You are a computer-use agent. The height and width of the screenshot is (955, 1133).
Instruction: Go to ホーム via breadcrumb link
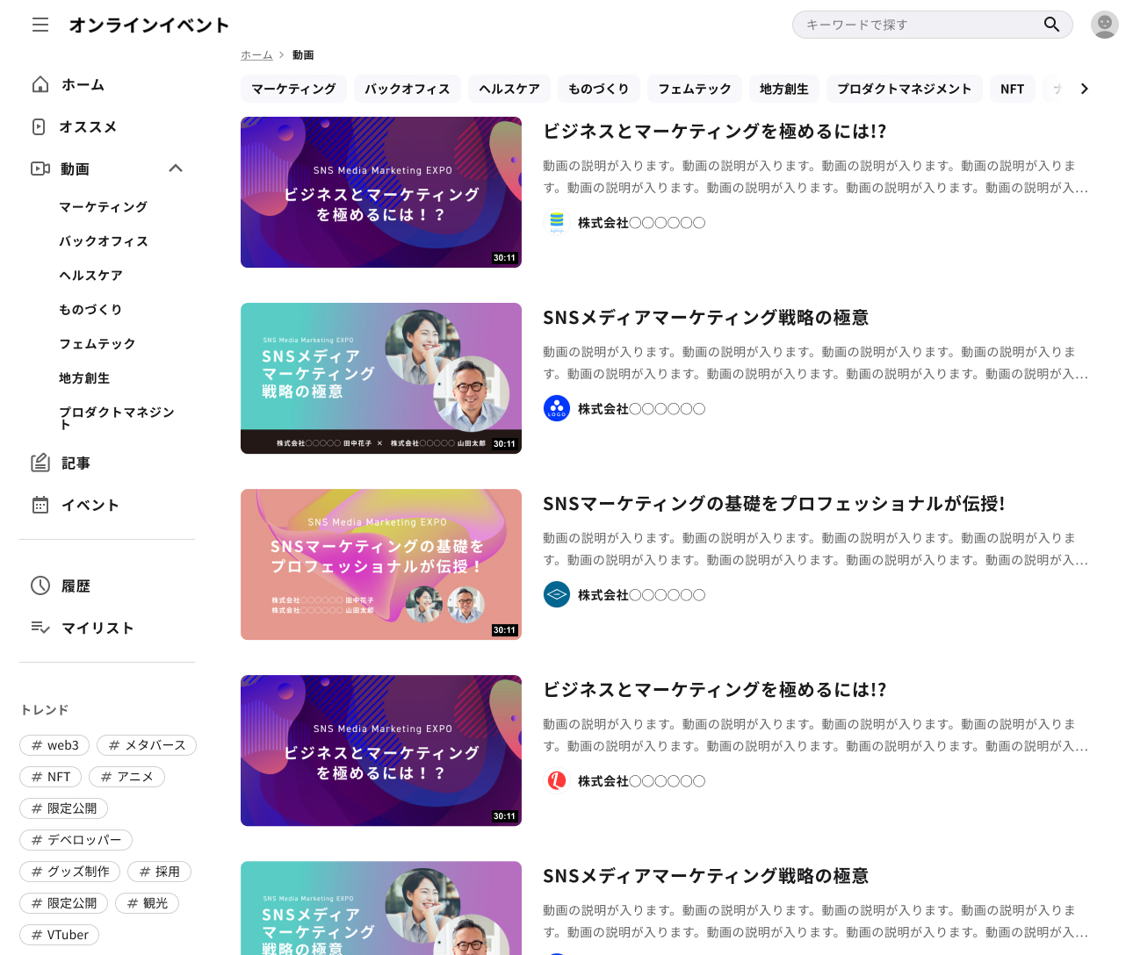pos(256,54)
